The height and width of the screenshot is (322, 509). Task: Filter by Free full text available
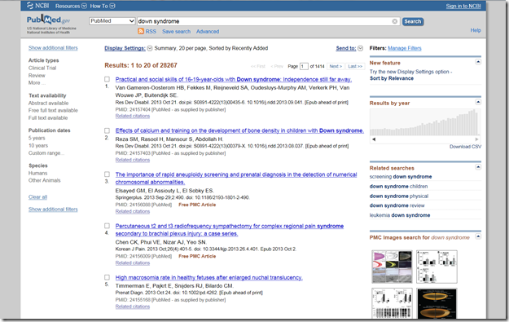click(x=53, y=111)
